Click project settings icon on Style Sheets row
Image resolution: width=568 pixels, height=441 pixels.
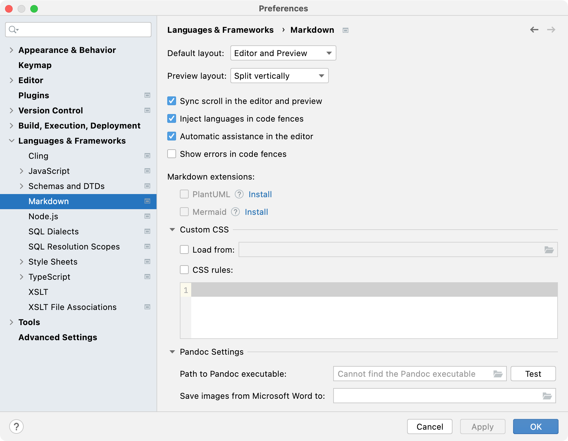click(x=147, y=261)
